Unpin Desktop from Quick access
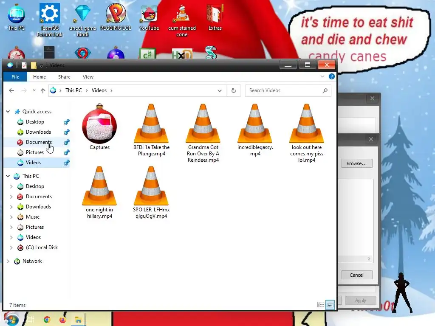 pyautogui.click(x=67, y=122)
